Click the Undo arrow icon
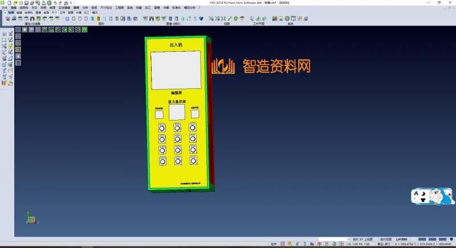Viewport: 456px width, 248px height. coord(55,3)
